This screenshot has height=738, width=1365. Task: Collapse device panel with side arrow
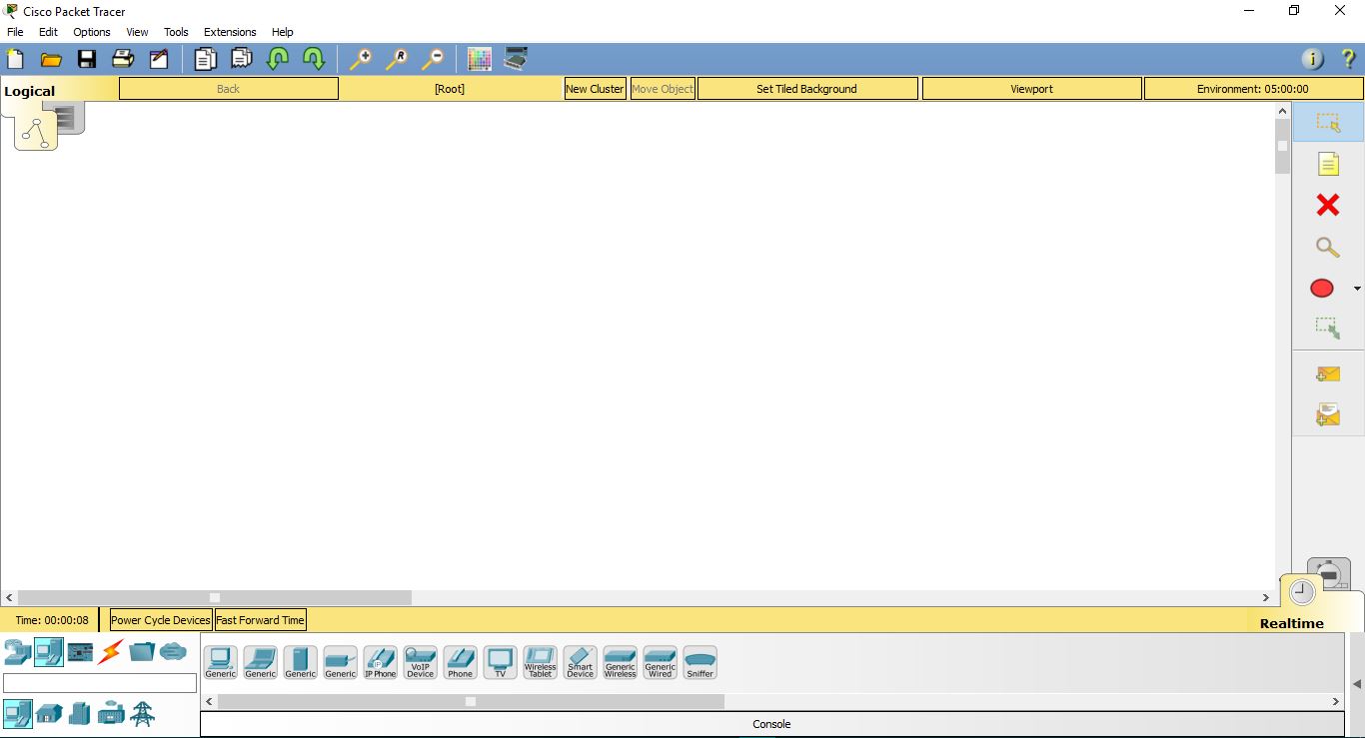[1357, 684]
